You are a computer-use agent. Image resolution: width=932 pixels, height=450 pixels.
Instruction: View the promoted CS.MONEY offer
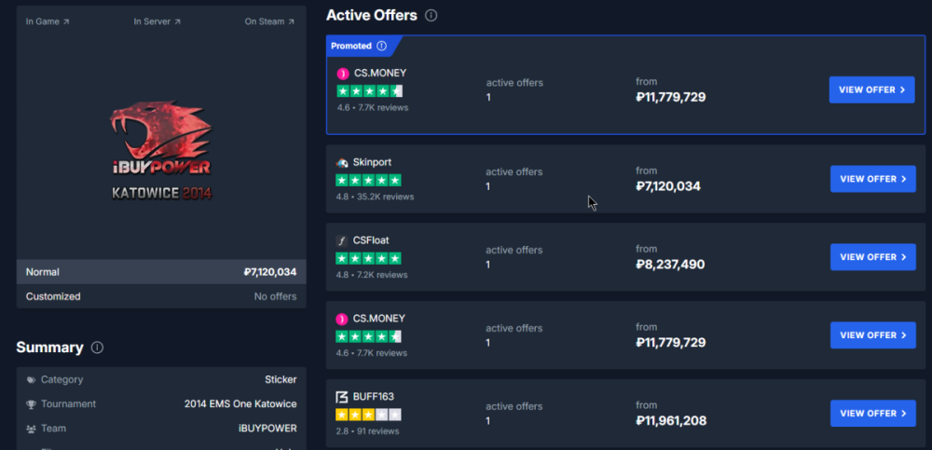pyautogui.click(x=872, y=89)
